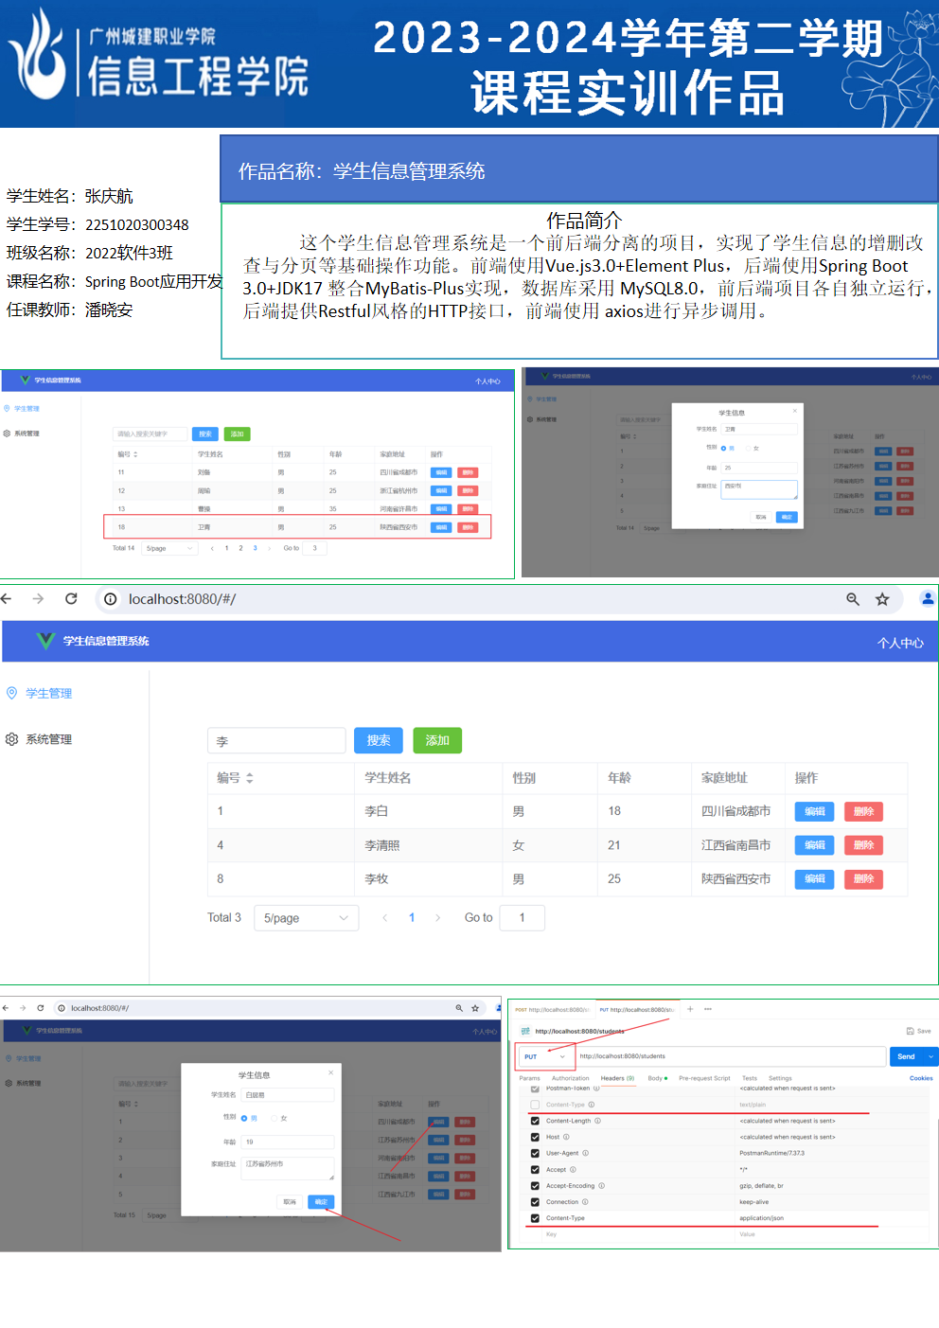
Task: Click the Vue logo beside 学生信息管理系统
Action: click(45, 641)
